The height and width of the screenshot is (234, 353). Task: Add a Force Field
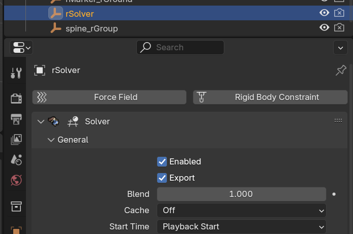click(x=109, y=97)
